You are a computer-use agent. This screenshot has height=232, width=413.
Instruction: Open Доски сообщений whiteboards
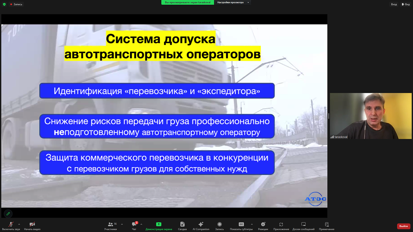(x=303, y=225)
